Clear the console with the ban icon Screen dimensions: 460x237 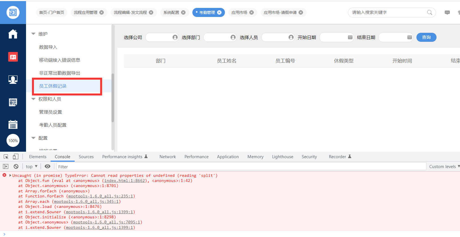[x=16, y=166]
